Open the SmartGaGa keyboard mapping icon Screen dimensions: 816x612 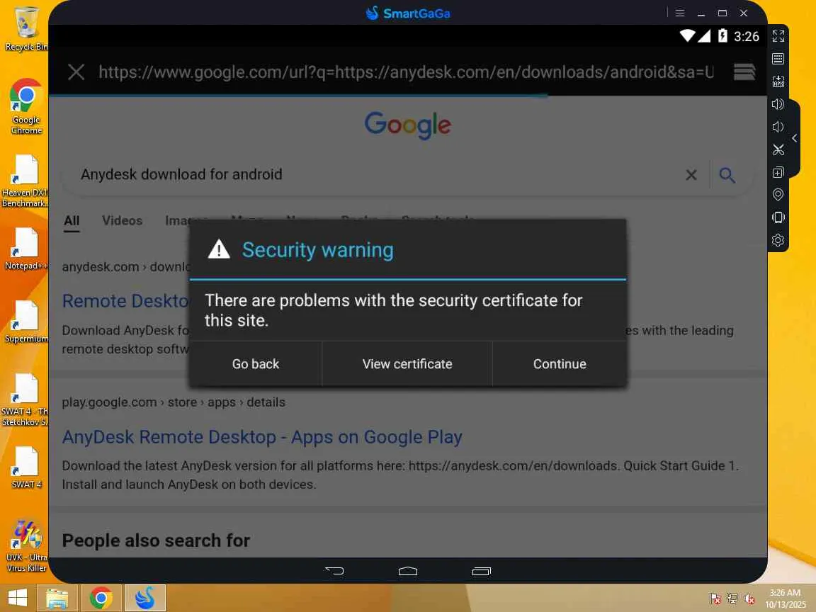click(x=778, y=58)
